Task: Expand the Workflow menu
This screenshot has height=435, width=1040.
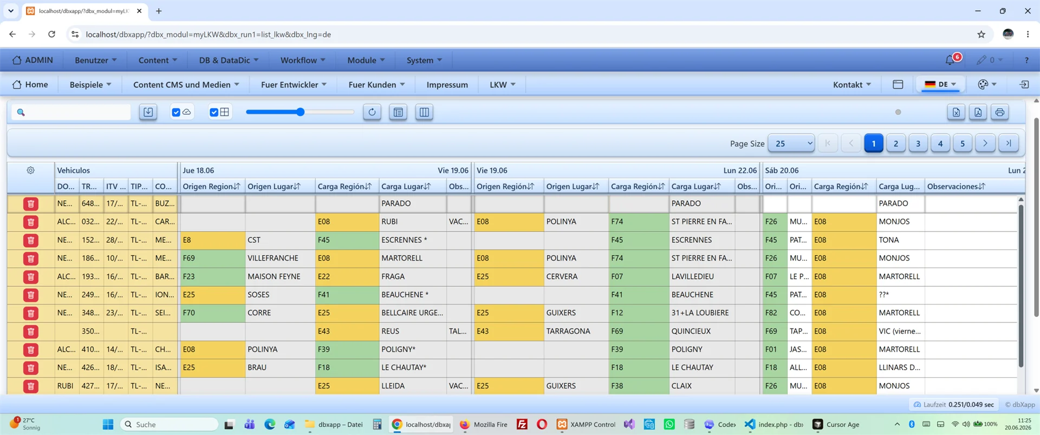Action: tap(302, 60)
